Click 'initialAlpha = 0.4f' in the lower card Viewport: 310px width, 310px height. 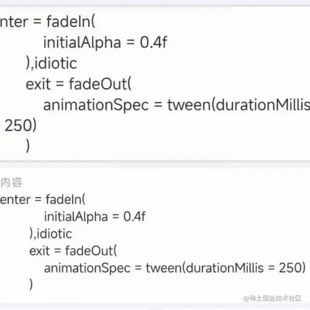click(96, 216)
